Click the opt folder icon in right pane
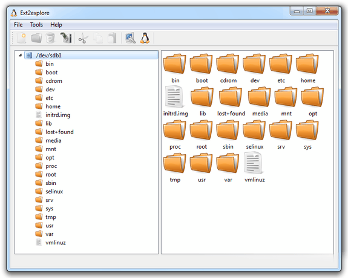The width and height of the screenshot is (348, 278). pyautogui.click(x=312, y=97)
